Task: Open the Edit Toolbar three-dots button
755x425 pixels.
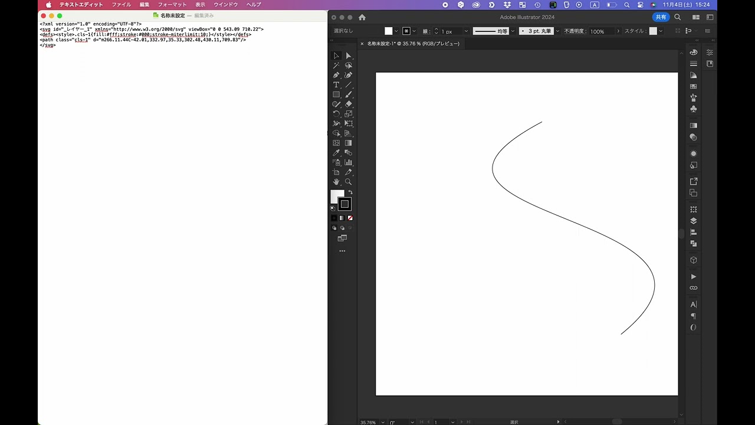Action: pyautogui.click(x=342, y=251)
